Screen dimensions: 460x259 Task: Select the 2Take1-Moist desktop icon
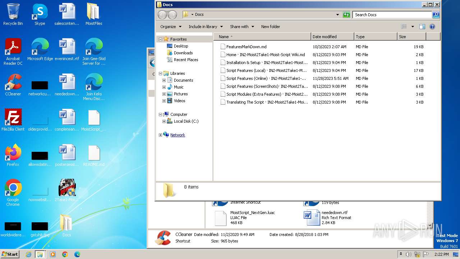67,191
